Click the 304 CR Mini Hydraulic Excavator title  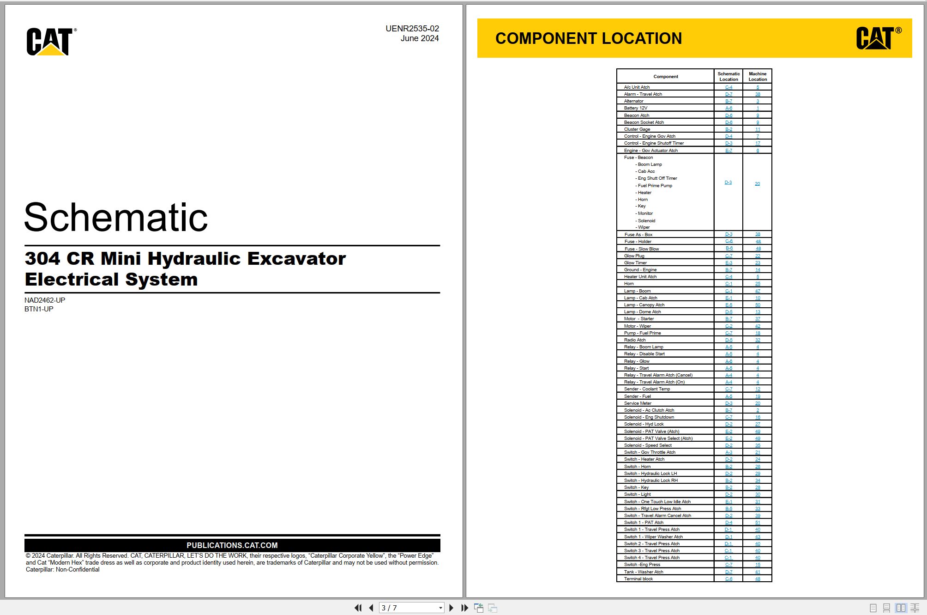(x=185, y=258)
